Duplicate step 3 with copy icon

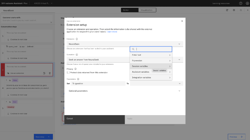[44, 73]
